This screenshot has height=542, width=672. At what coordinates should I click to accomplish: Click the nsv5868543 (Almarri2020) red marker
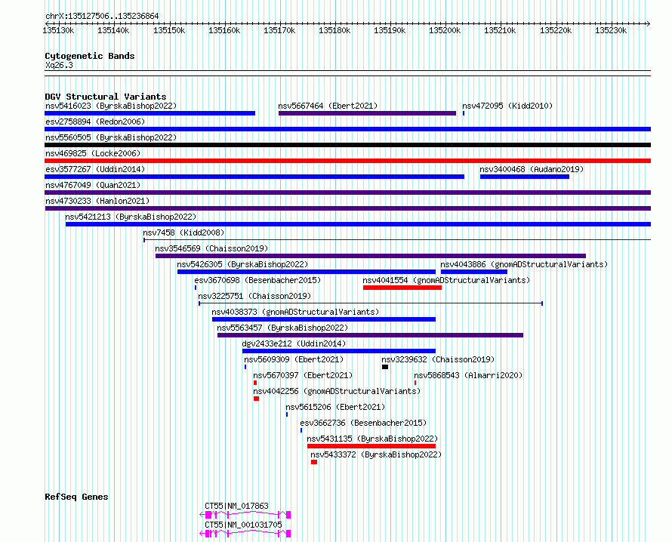pos(415,383)
